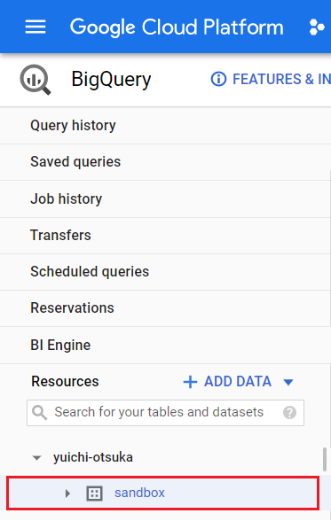Click the project selector hexagon icon
Screen dimensions: 331x521
pyautogui.click(x=317, y=27)
